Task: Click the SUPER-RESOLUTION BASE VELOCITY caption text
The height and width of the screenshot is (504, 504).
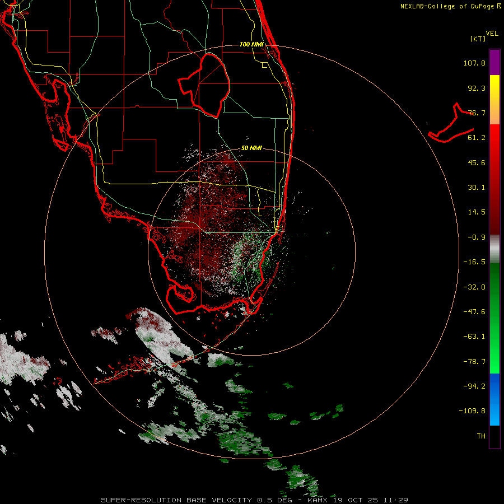Action: pos(176,500)
